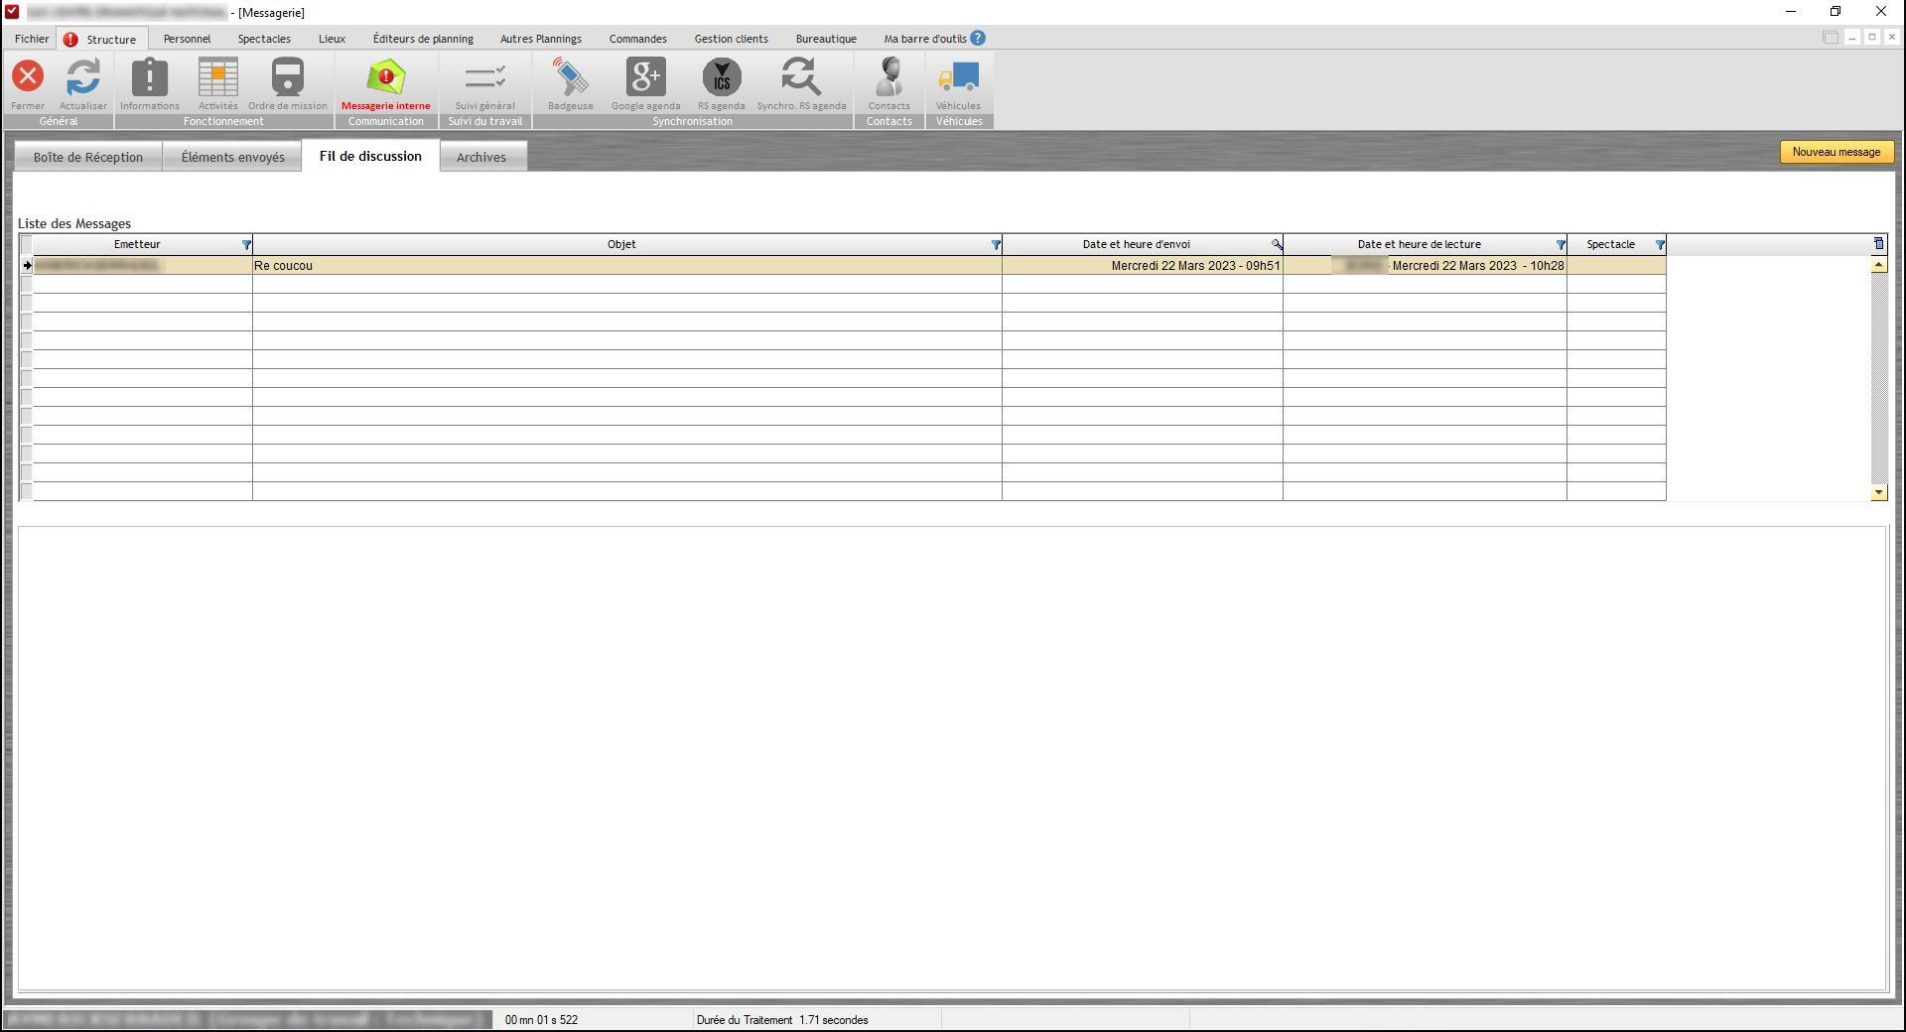Click the Objet column header

[621, 244]
